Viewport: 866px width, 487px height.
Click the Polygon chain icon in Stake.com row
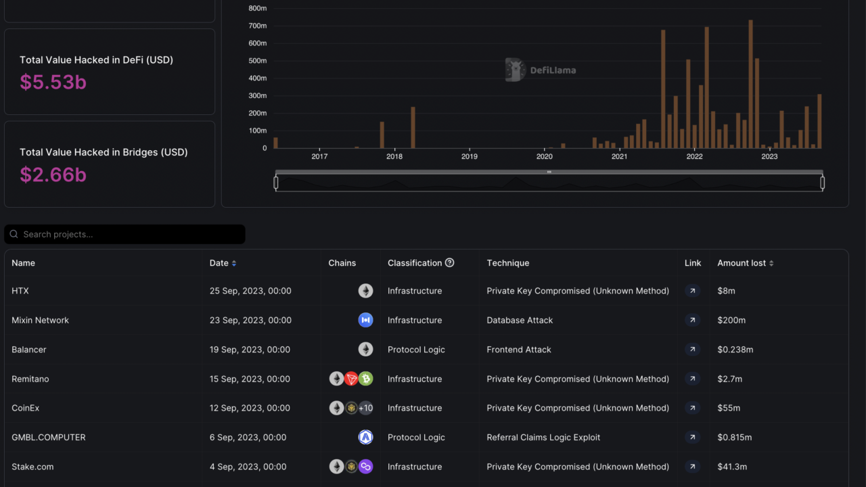tap(365, 467)
